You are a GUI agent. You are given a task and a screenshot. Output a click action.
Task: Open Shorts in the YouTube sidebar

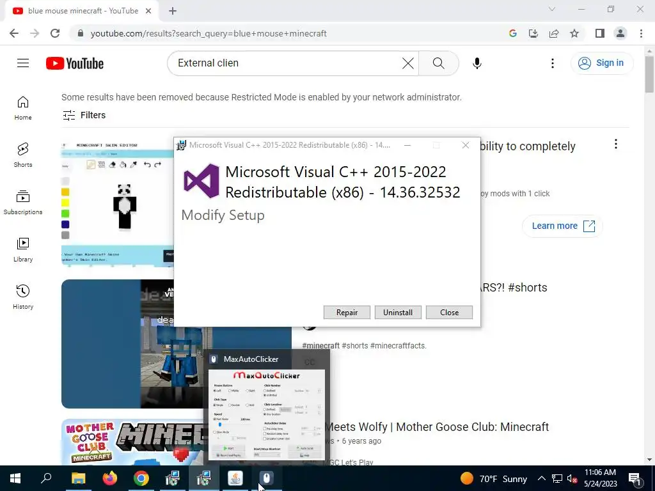[23, 155]
